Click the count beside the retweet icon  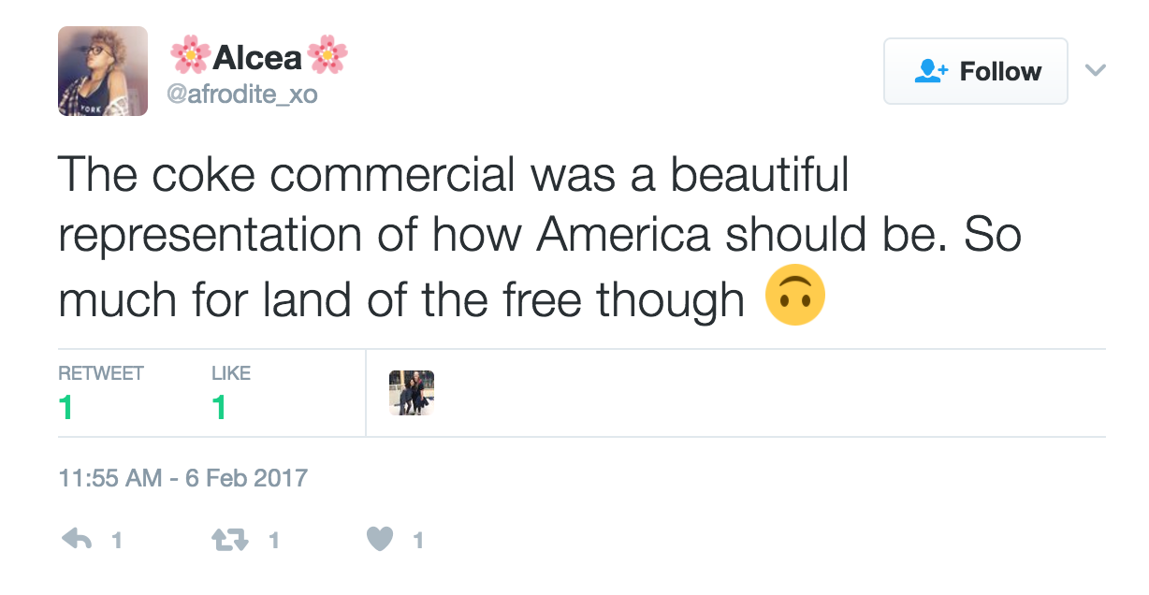point(273,541)
